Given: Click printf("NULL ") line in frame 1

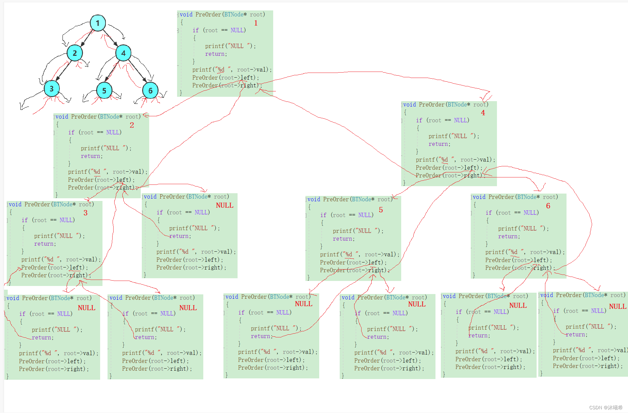Looking at the screenshot, I should click(x=231, y=46).
